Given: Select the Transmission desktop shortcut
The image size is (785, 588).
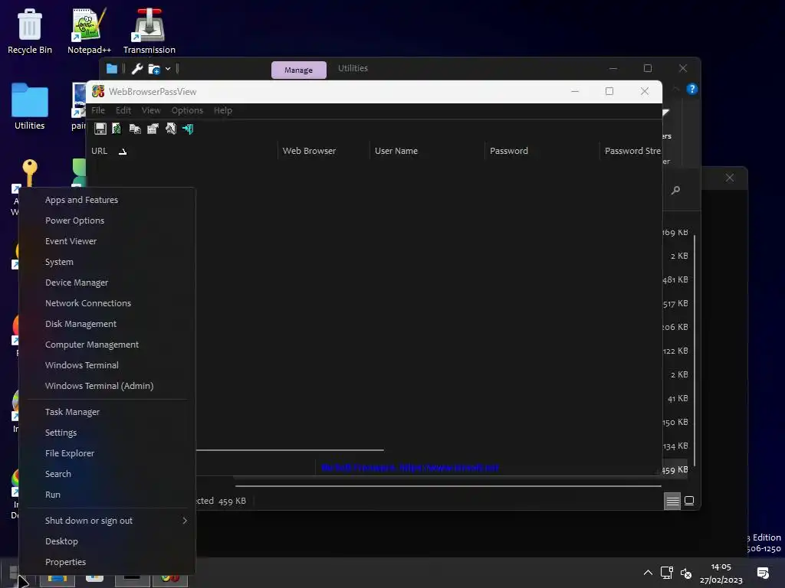Looking at the screenshot, I should point(149,31).
